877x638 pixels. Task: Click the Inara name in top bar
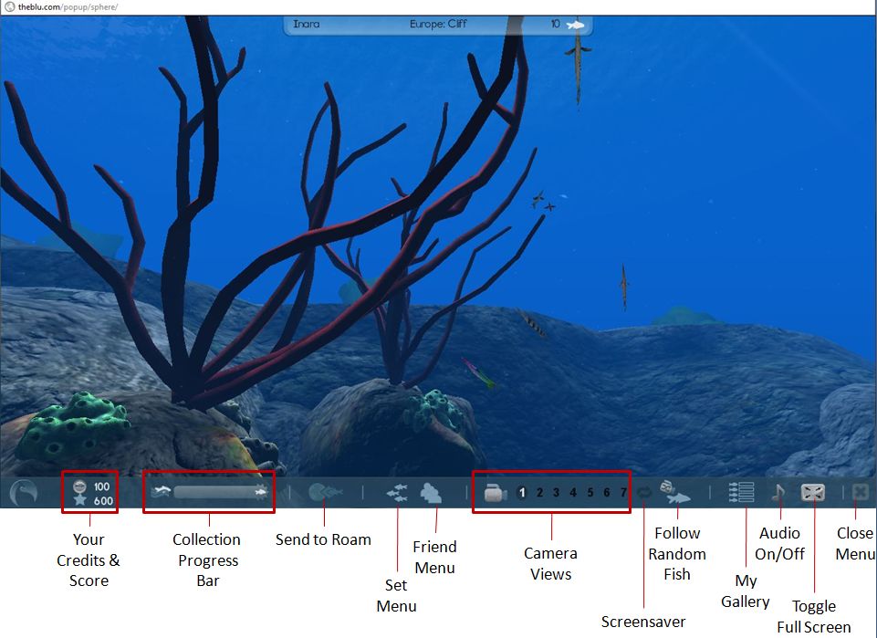(x=307, y=25)
